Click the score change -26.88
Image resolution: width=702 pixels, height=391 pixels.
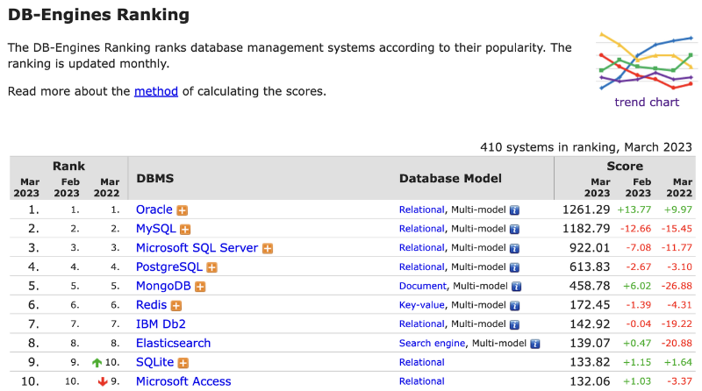[x=677, y=286]
